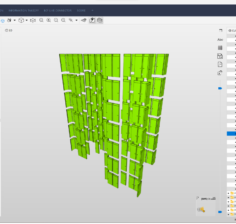Toggle the stacked layers button
The width and height of the screenshot is (236, 224).
[100, 20]
